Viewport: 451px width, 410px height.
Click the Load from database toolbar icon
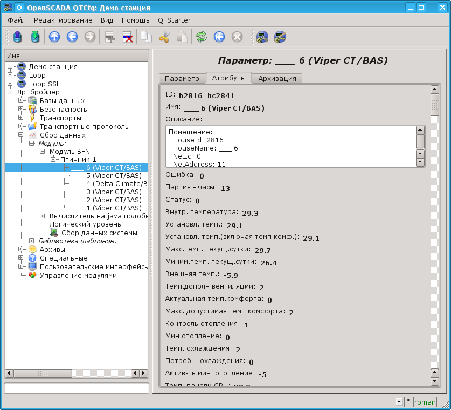[18, 37]
